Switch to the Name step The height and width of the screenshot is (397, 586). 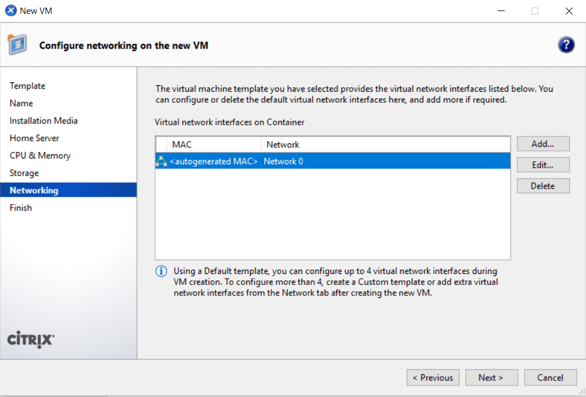(21, 103)
